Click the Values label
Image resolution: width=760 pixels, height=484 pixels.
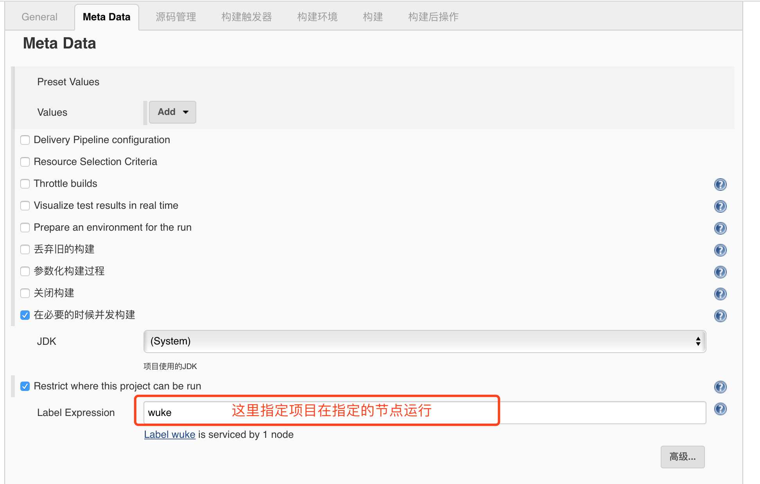pos(52,112)
